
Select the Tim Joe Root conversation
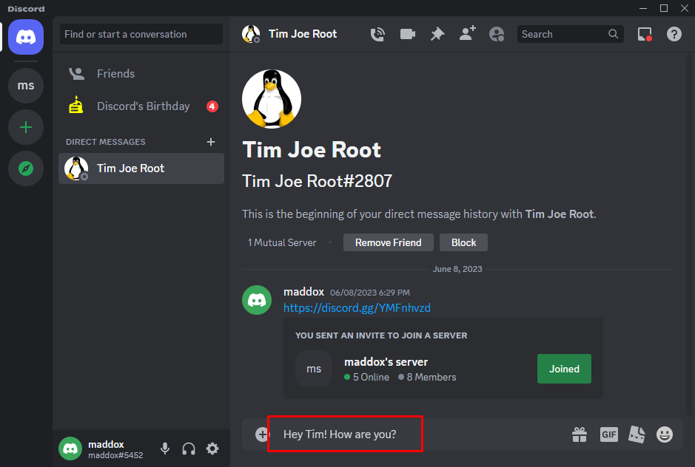point(141,168)
